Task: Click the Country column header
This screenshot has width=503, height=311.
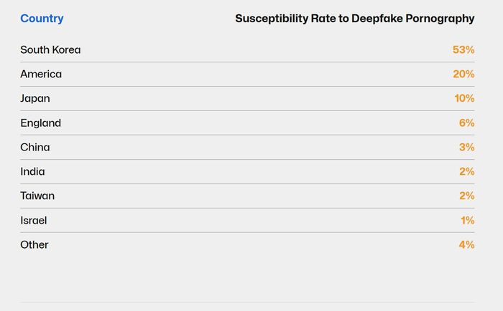Action: (42, 19)
